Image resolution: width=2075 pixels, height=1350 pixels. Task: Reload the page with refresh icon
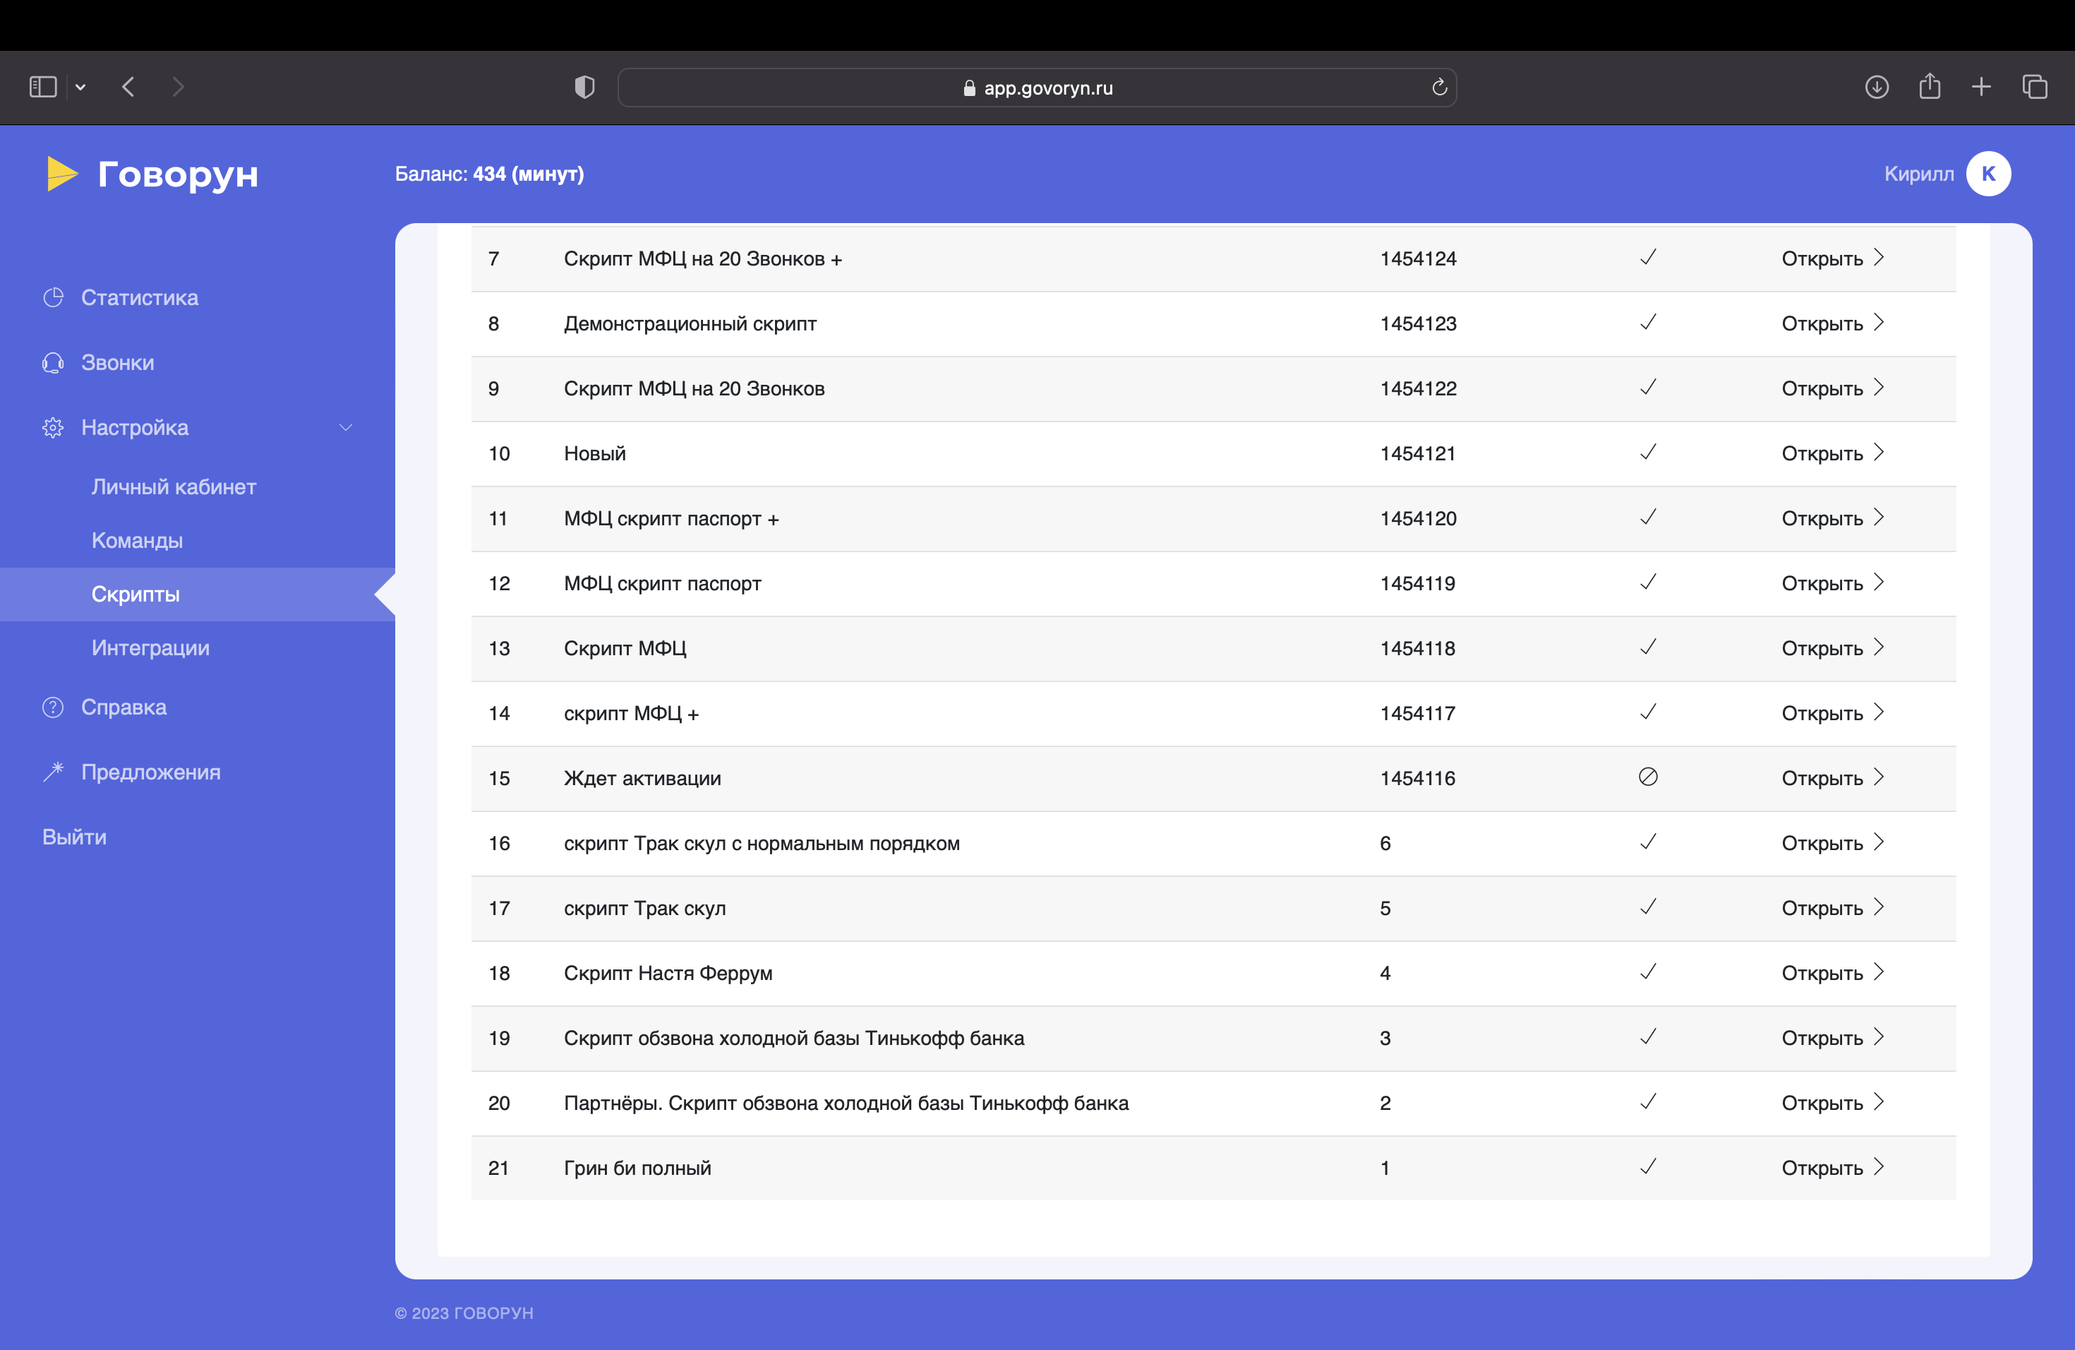point(1438,88)
